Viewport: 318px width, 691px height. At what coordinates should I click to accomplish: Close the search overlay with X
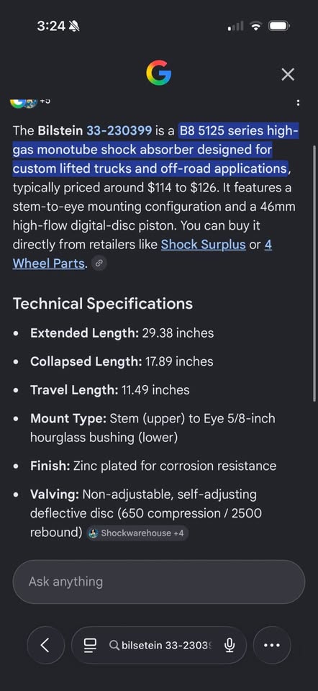click(x=288, y=74)
